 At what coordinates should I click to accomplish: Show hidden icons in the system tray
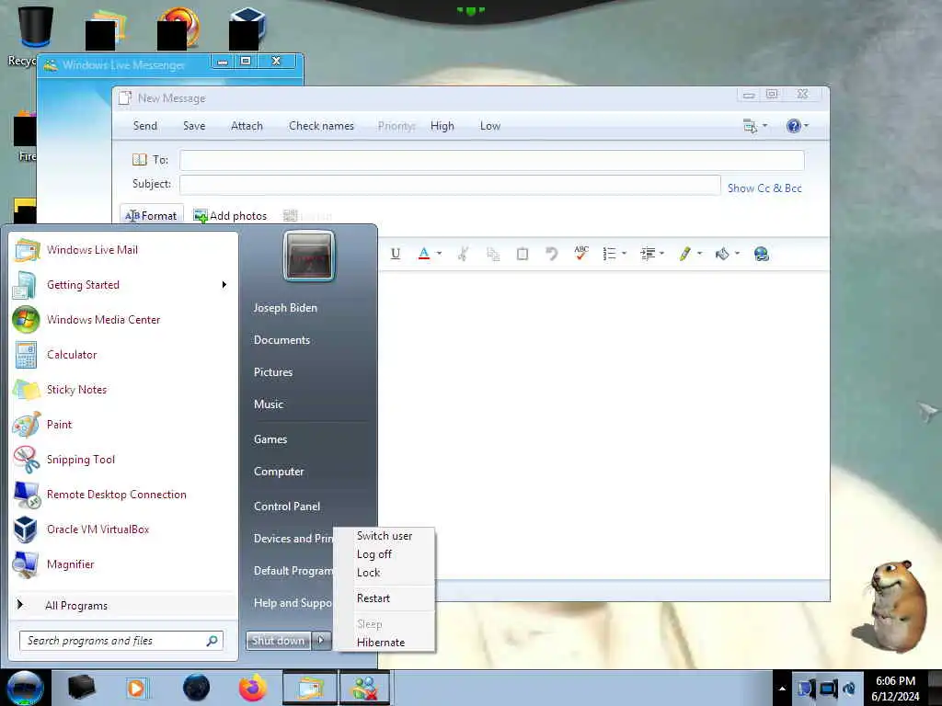tap(782, 689)
